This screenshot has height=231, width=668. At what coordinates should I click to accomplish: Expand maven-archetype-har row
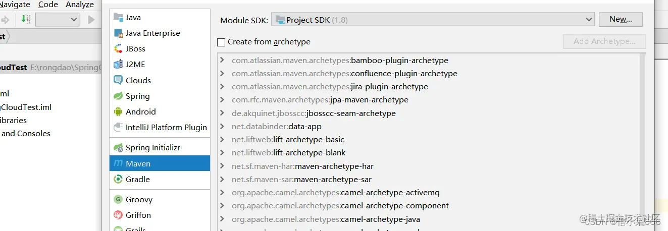pos(223,166)
